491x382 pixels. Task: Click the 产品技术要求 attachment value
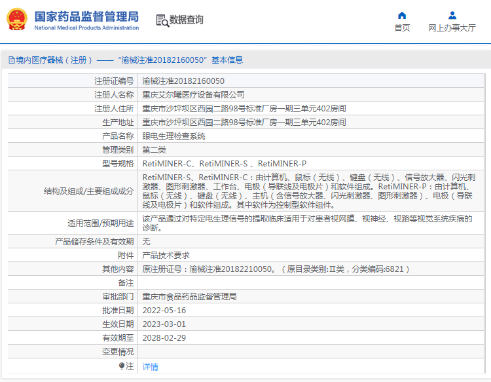click(x=166, y=256)
